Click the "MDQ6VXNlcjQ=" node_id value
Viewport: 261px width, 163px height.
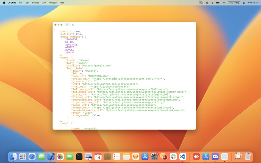[98, 76]
